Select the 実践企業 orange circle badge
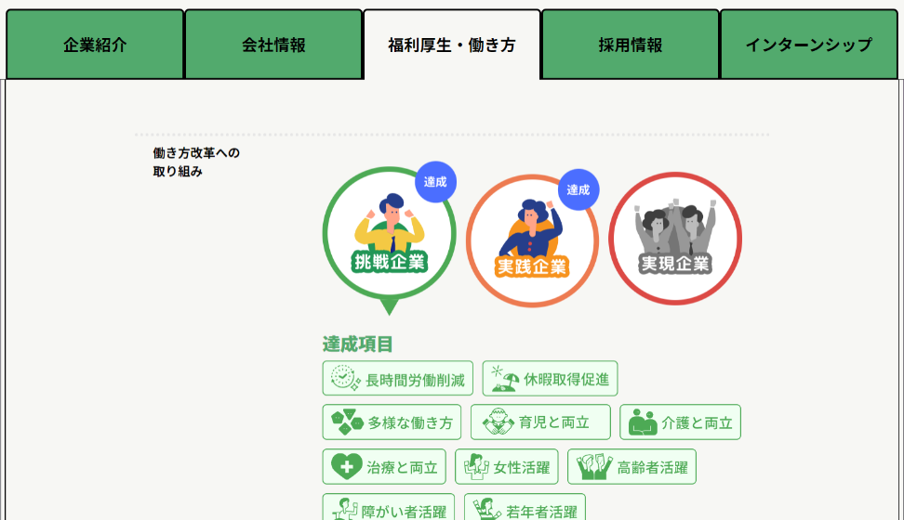This screenshot has width=904, height=520. pyautogui.click(x=532, y=240)
